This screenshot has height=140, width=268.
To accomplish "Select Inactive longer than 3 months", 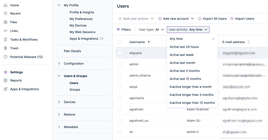I will (191, 95).
